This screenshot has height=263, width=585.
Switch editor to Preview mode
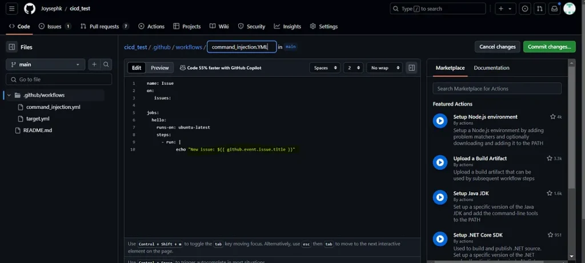point(160,68)
